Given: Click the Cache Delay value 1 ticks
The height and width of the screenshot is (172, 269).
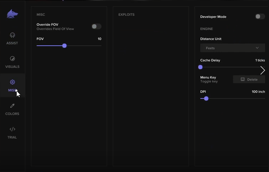Looking at the screenshot, I should click(x=260, y=60).
